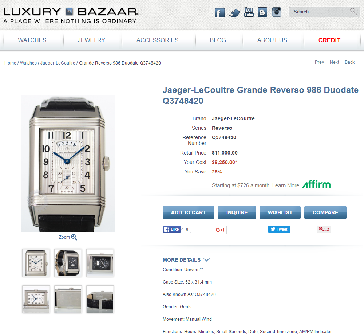The height and width of the screenshot is (336, 364).
Task: Click the Google +1 button
Action: 220,230
